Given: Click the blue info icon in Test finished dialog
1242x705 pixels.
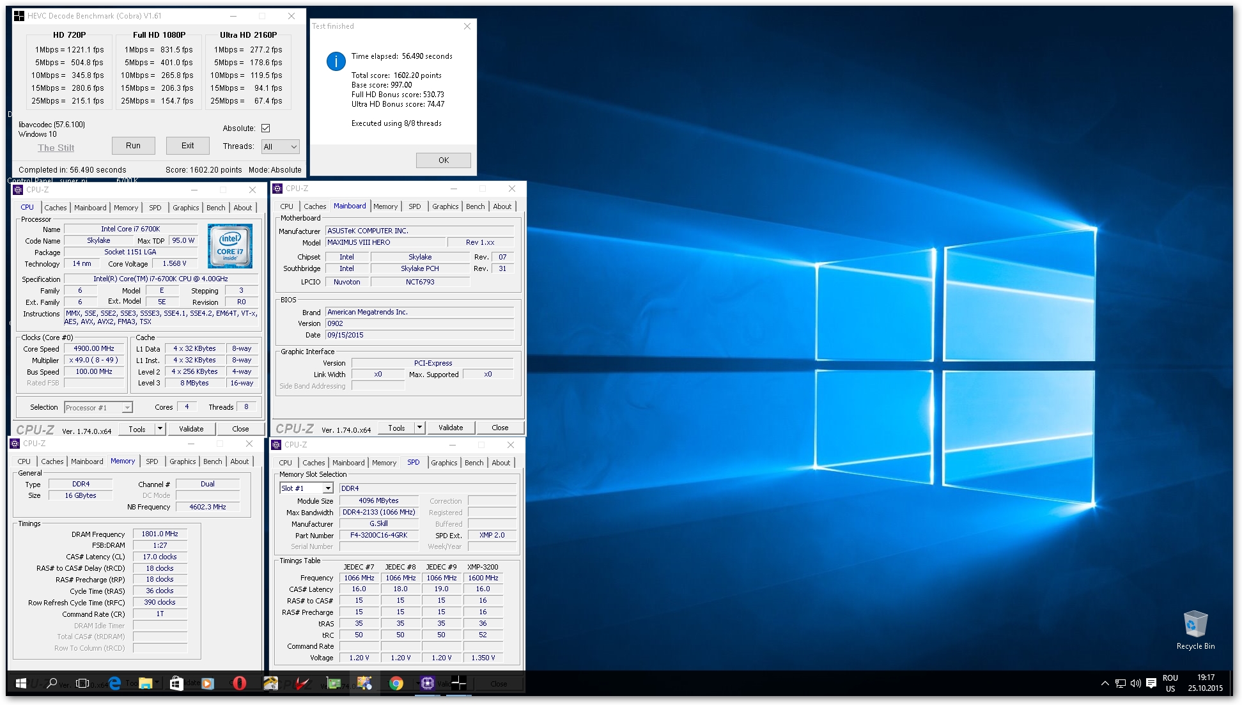Looking at the screenshot, I should click(336, 61).
